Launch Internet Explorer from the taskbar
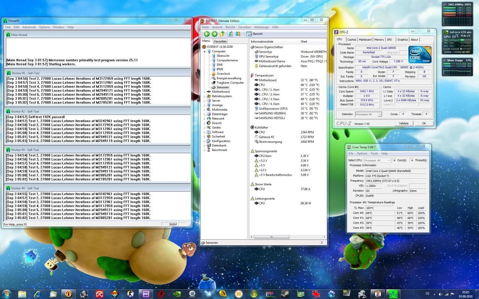 pos(38,294)
